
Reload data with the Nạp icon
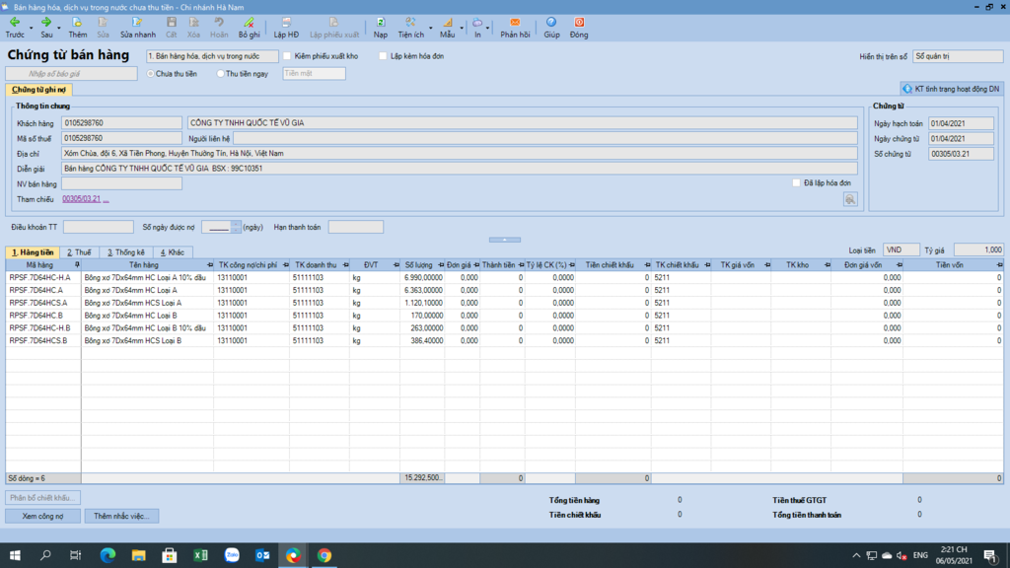[x=380, y=28]
